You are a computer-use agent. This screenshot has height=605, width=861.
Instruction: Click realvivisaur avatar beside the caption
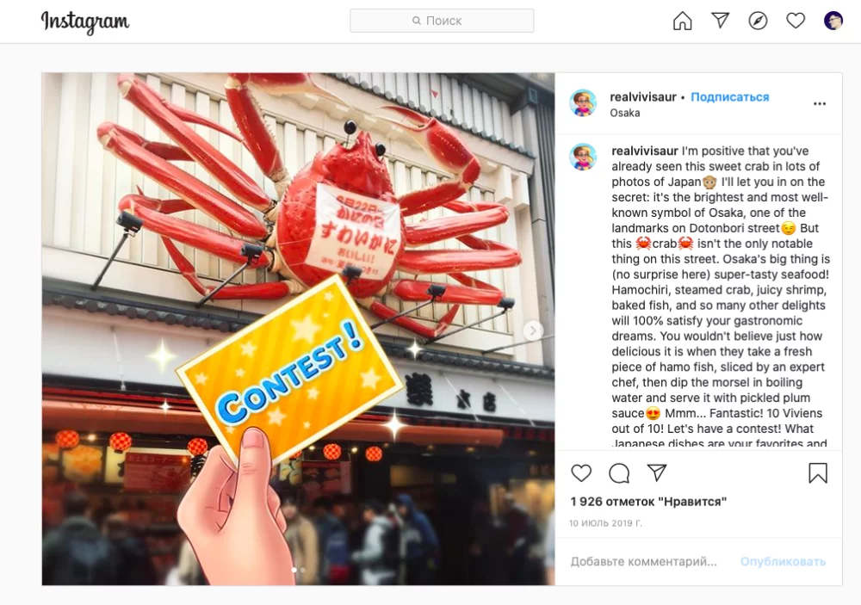[583, 157]
